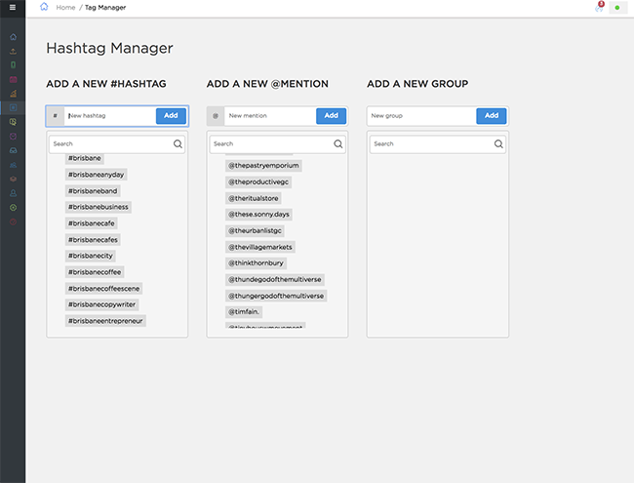Select the #brisbanecoffeescene tag
Image resolution: width=634 pixels, height=483 pixels.
point(104,289)
